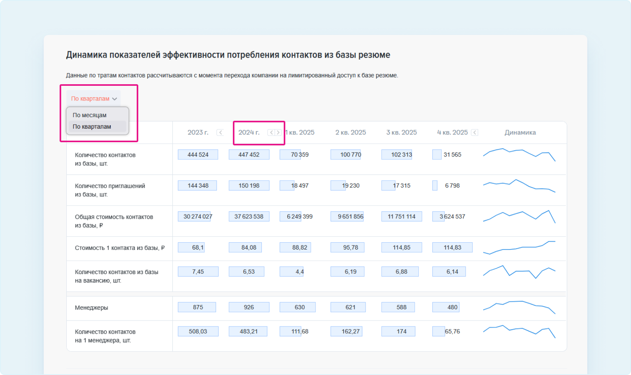This screenshot has height=375, width=631.
Task: Select the Количество приглашений из базы row label
Action: (110, 190)
